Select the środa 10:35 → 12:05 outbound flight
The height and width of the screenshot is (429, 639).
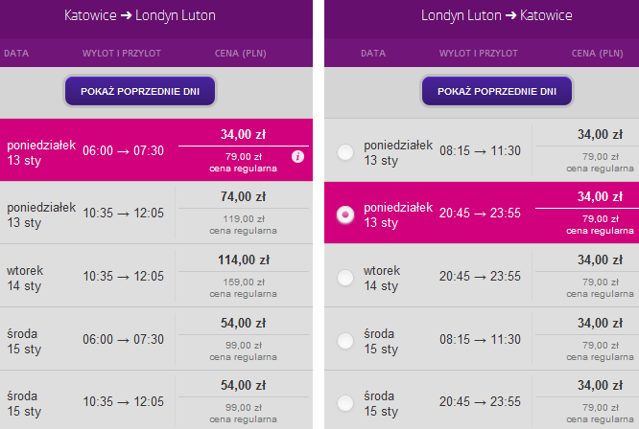tap(123, 402)
